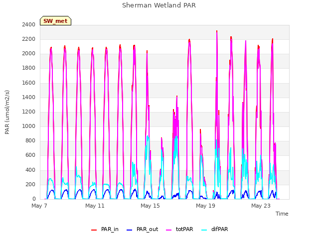The height and width of the screenshot is (239, 319).
Task: Click the blue PAR_out legend swatch
Action: (129, 230)
